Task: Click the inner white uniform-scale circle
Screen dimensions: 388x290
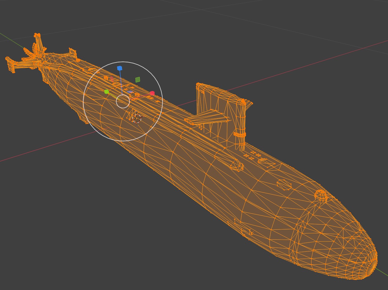Action: (x=123, y=101)
